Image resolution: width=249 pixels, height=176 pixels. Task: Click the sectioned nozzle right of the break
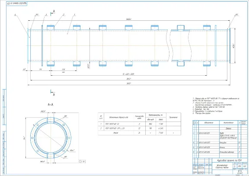tap(181, 45)
